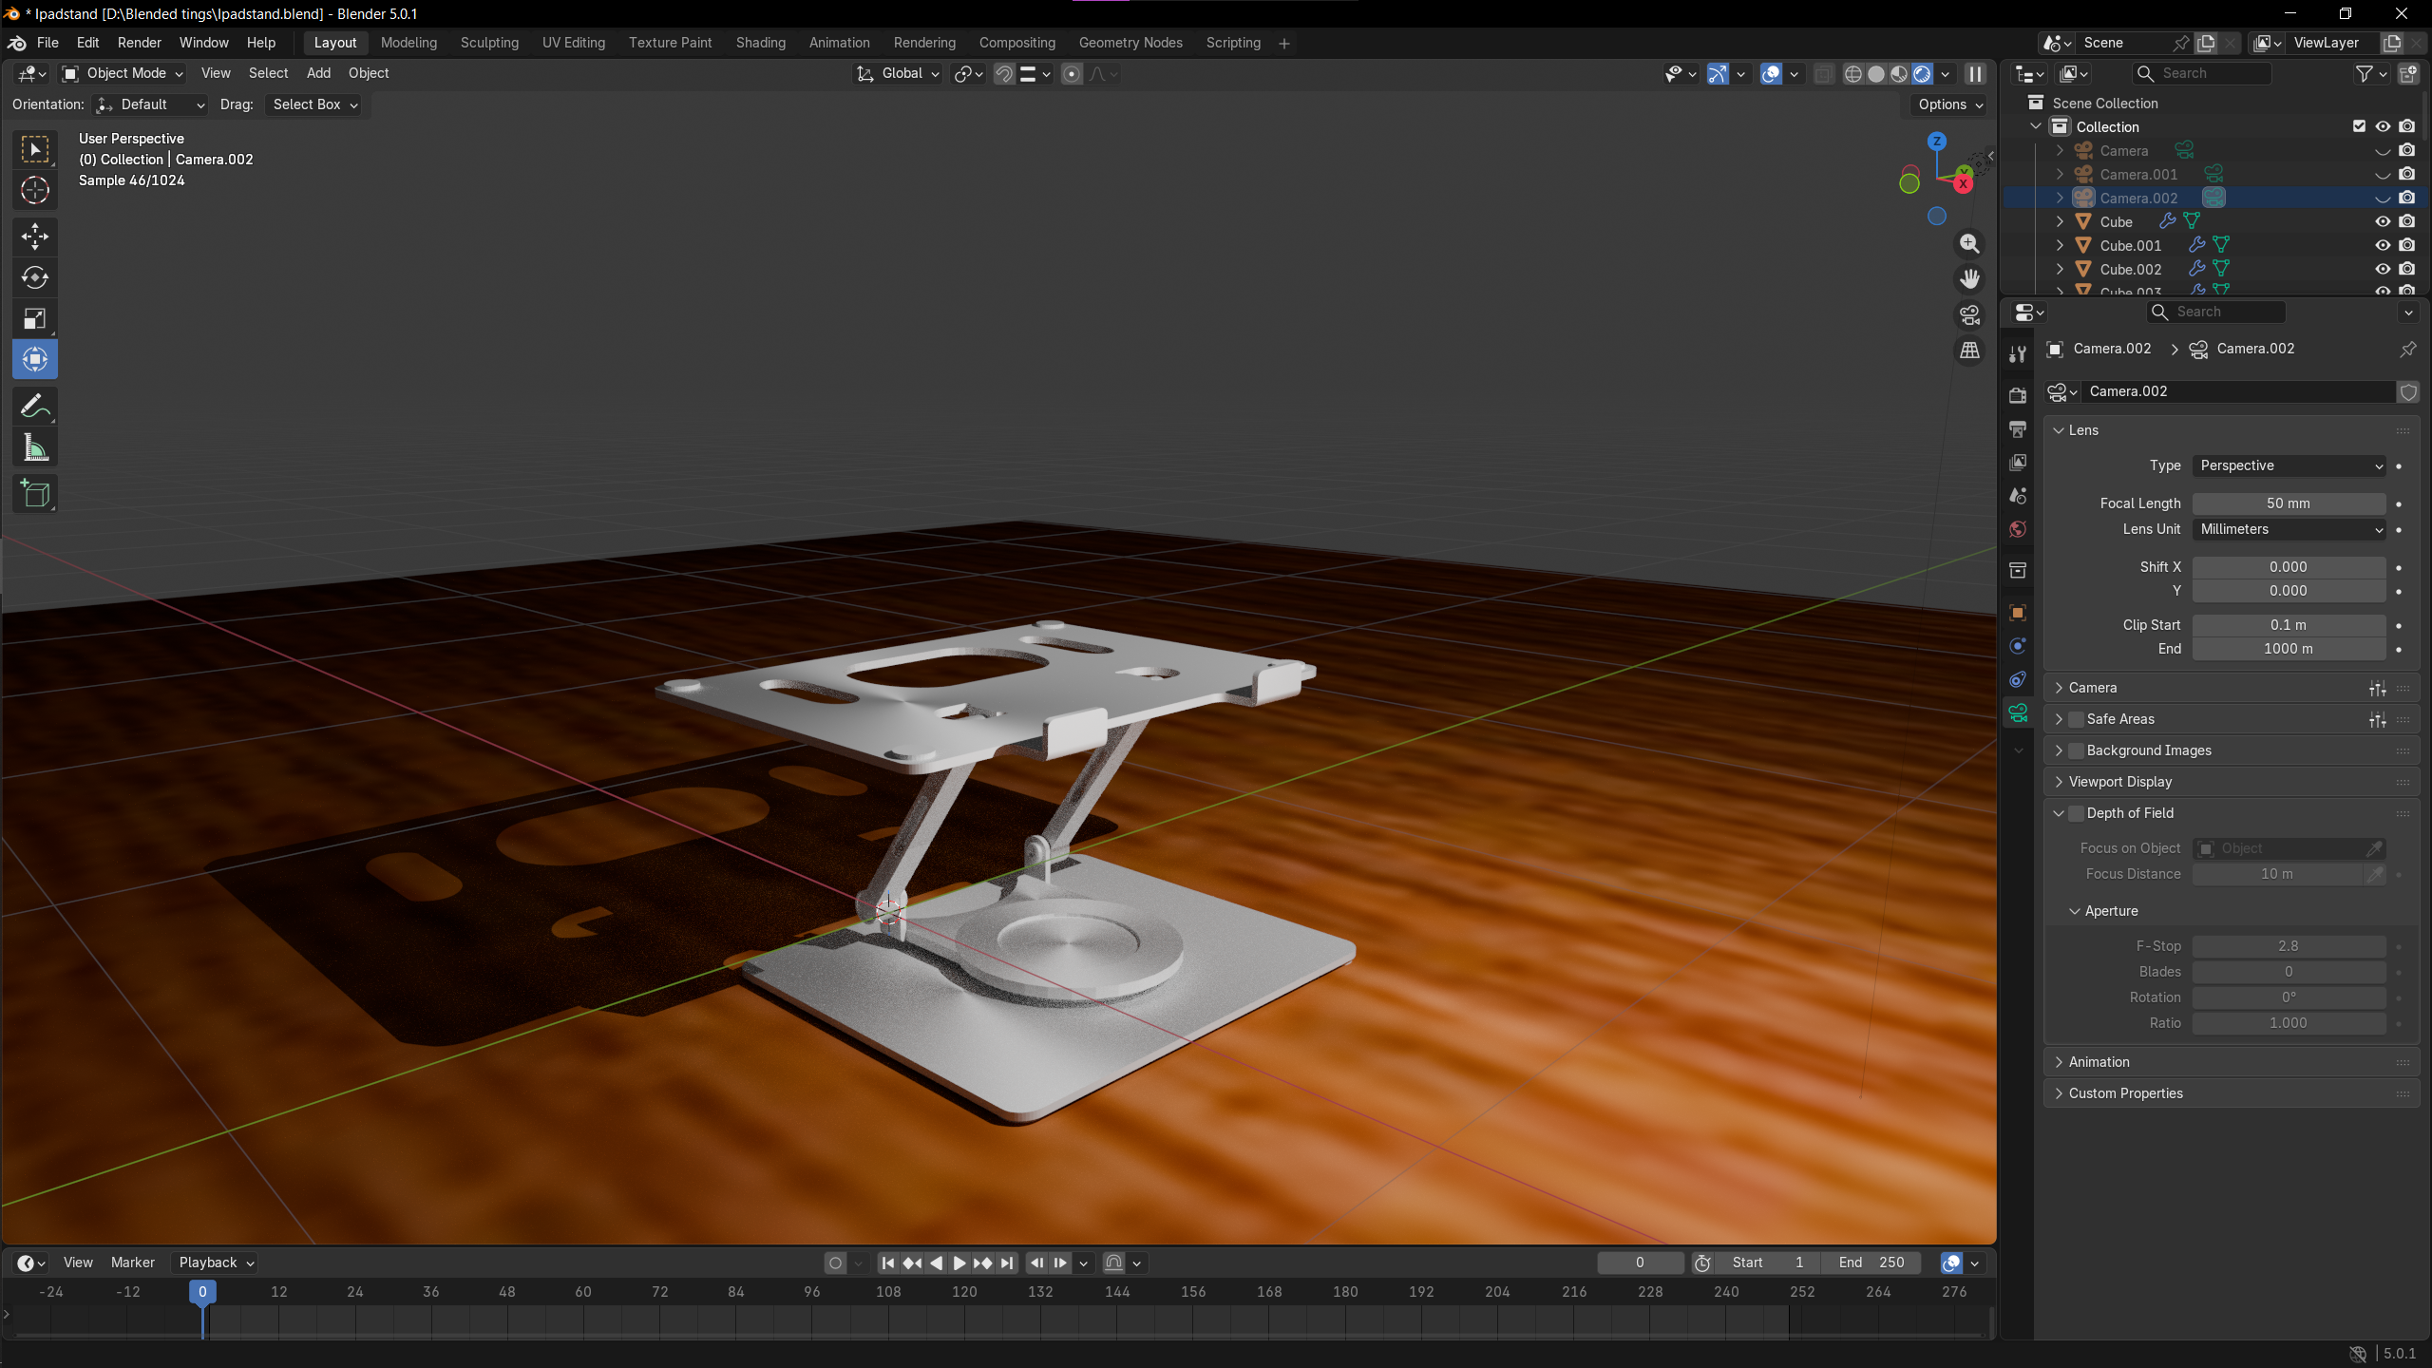Open the lens Type dropdown

coord(2289,465)
